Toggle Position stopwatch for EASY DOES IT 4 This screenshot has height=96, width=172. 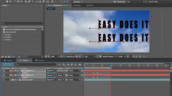pyautogui.click(x=18, y=73)
